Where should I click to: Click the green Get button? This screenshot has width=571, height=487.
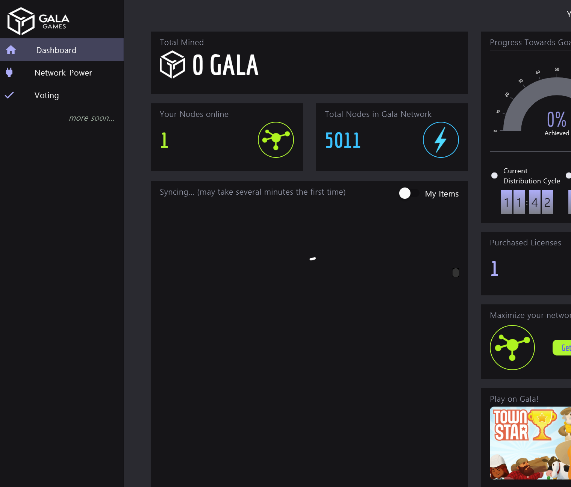pyautogui.click(x=562, y=348)
